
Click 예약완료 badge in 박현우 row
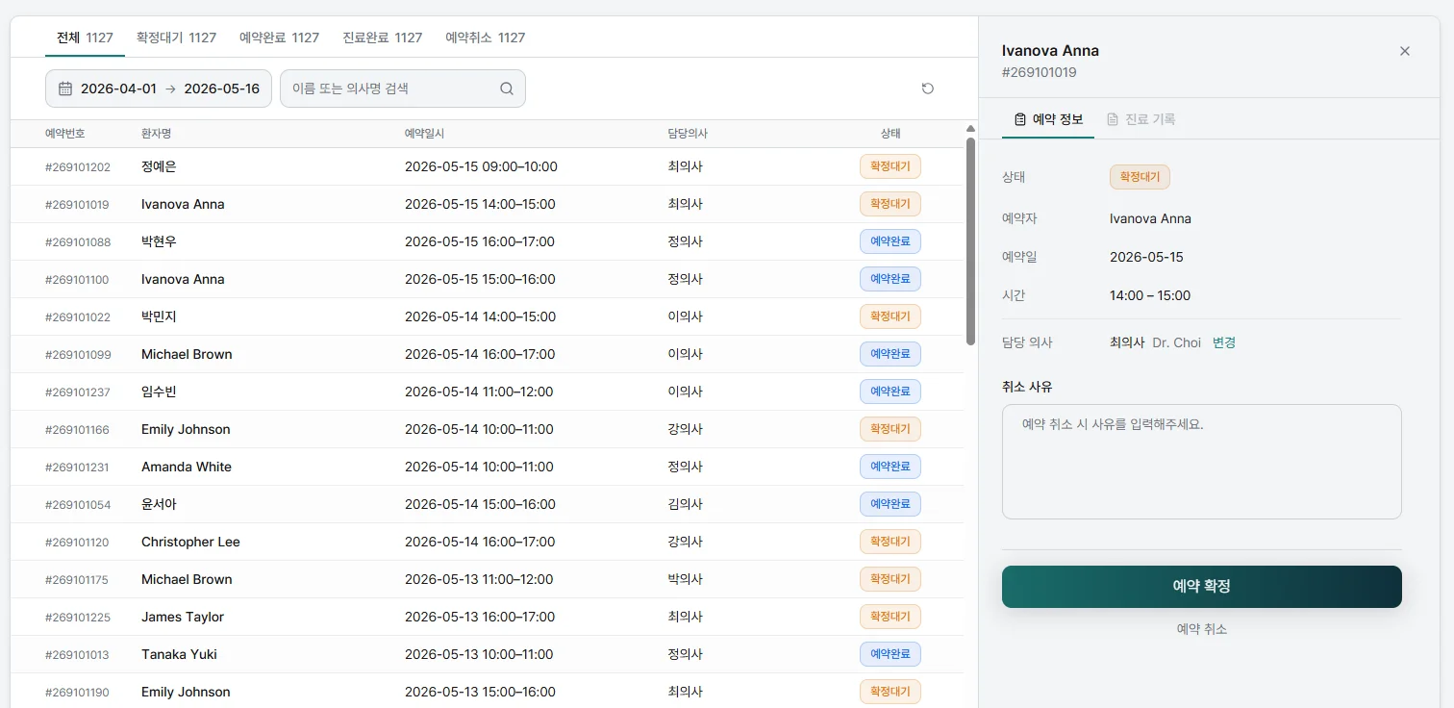coord(890,241)
